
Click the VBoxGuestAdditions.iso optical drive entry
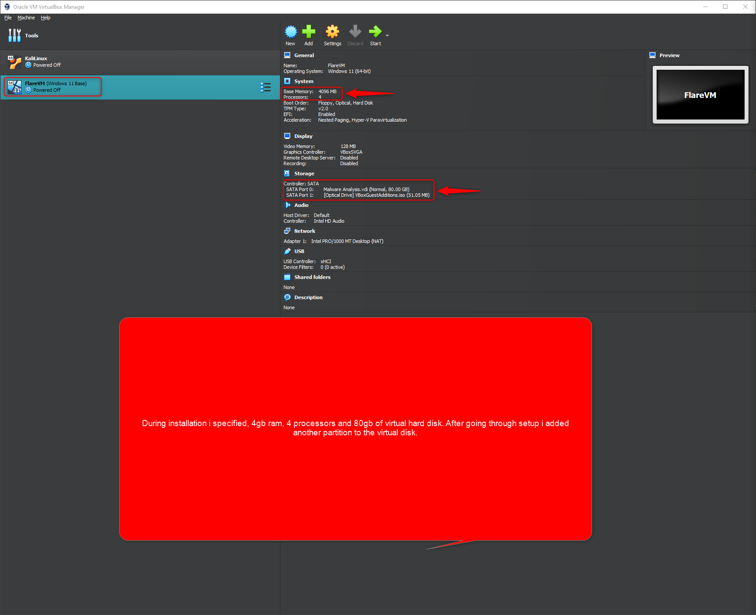tap(376, 195)
